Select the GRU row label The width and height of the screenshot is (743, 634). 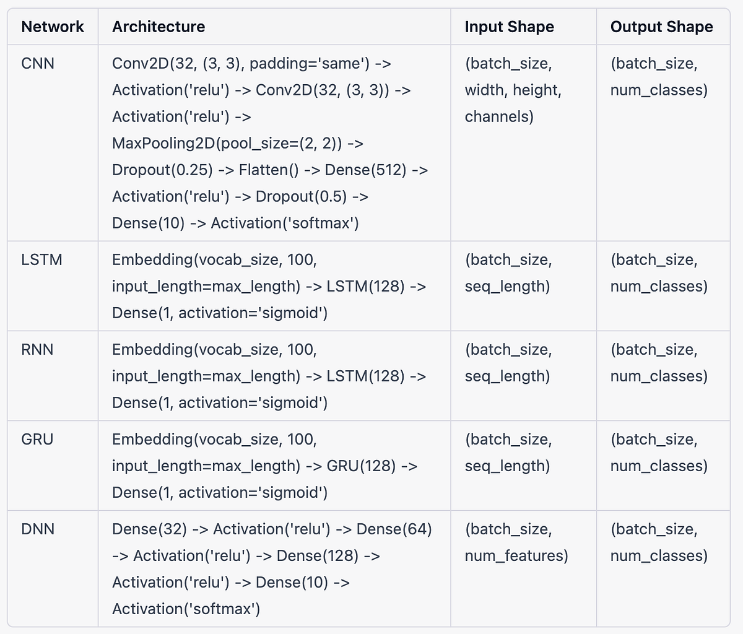[38, 439]
